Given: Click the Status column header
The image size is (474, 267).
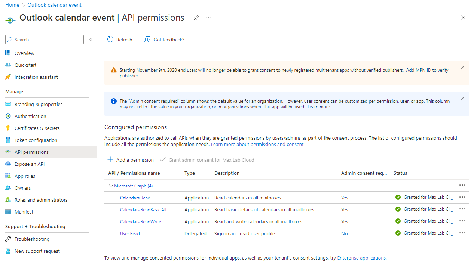Looking at the screenshot, I should (x=400, y=173).
